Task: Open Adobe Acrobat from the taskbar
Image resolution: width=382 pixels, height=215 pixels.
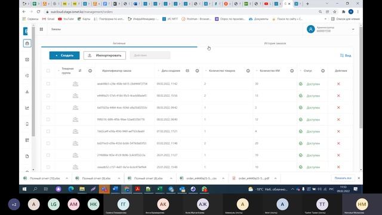Action: coord(138,189)
